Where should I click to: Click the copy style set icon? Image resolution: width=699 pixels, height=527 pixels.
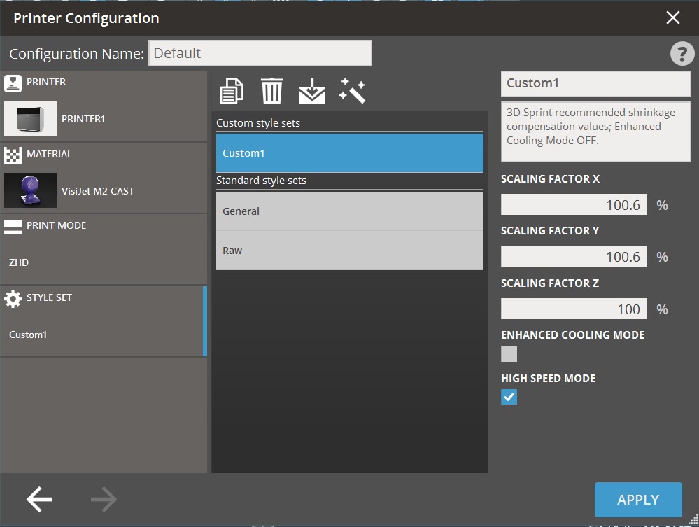pyautogui.click(x=232, y=91)
